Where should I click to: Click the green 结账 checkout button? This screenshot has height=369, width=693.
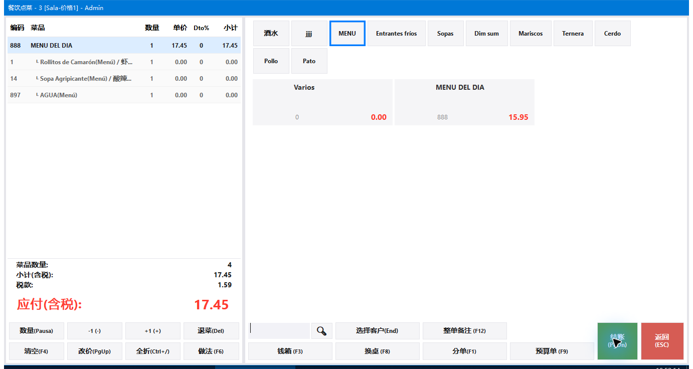tap(617, 341)
